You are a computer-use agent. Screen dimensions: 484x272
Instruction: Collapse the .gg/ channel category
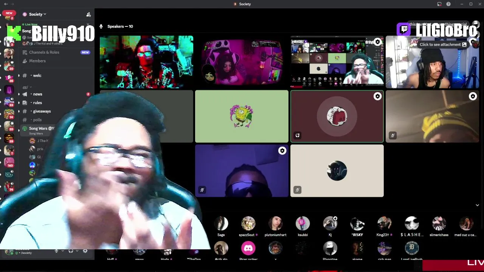coord(26,87)
